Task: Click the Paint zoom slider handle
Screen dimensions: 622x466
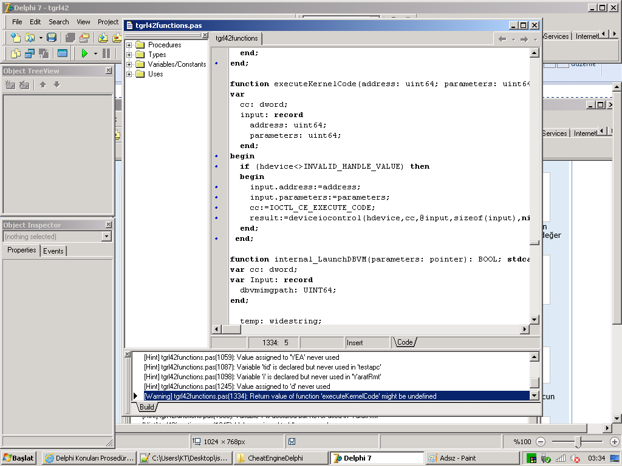Action: click(x=579, y=442)
